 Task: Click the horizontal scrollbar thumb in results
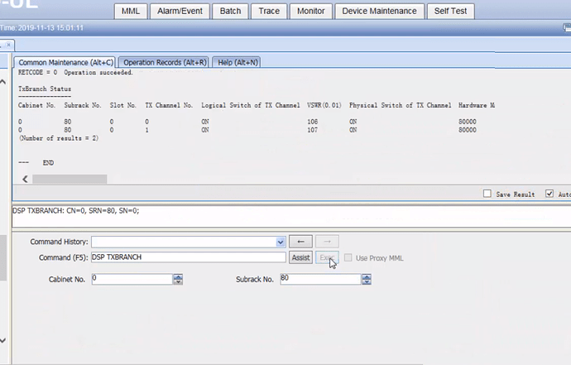click(x=70, y=179)
